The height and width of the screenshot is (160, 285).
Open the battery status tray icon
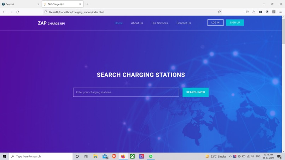244,156
